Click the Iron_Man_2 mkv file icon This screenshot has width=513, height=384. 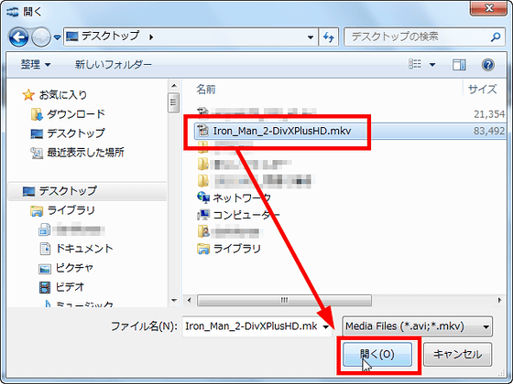pos(202,132)
